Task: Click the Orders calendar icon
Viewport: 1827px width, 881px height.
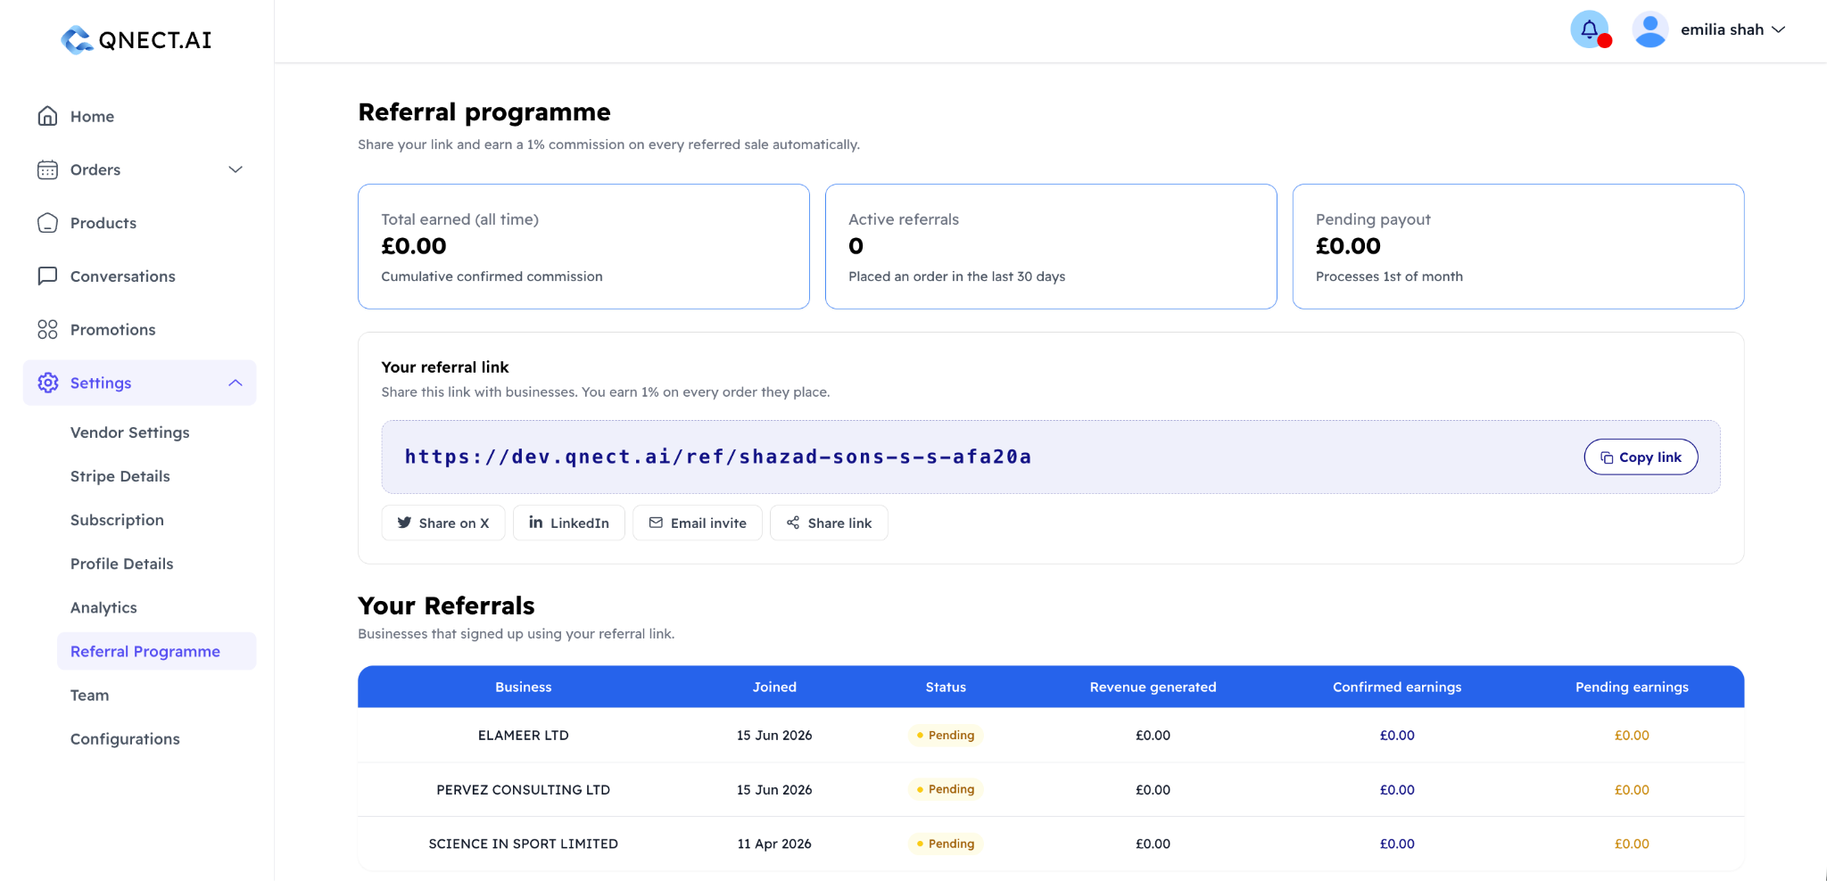Action: point(47,169)
